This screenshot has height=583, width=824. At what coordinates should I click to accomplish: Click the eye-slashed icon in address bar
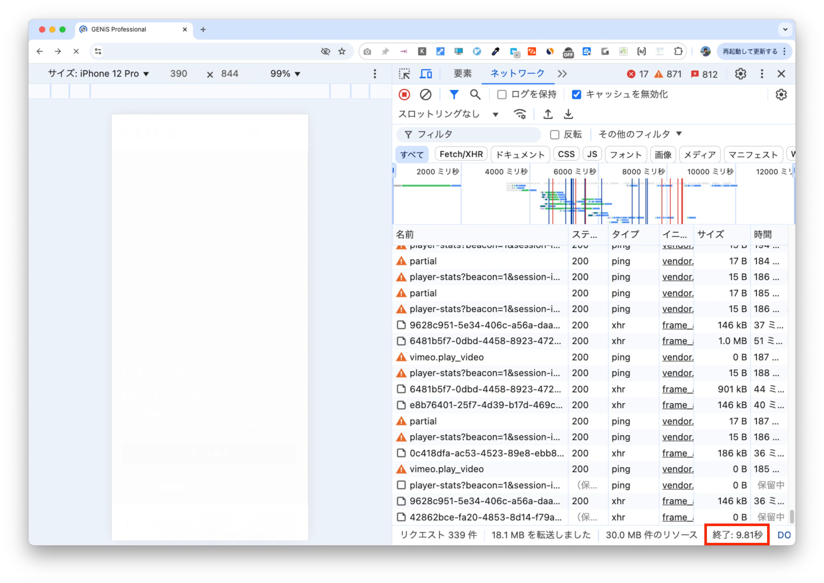click(325, 51)
